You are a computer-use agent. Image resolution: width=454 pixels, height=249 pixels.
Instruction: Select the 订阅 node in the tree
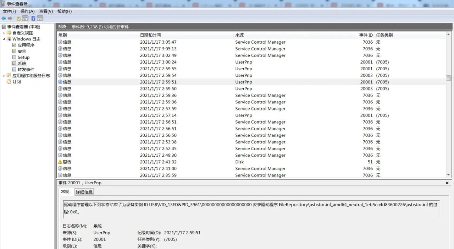[17, 82]
